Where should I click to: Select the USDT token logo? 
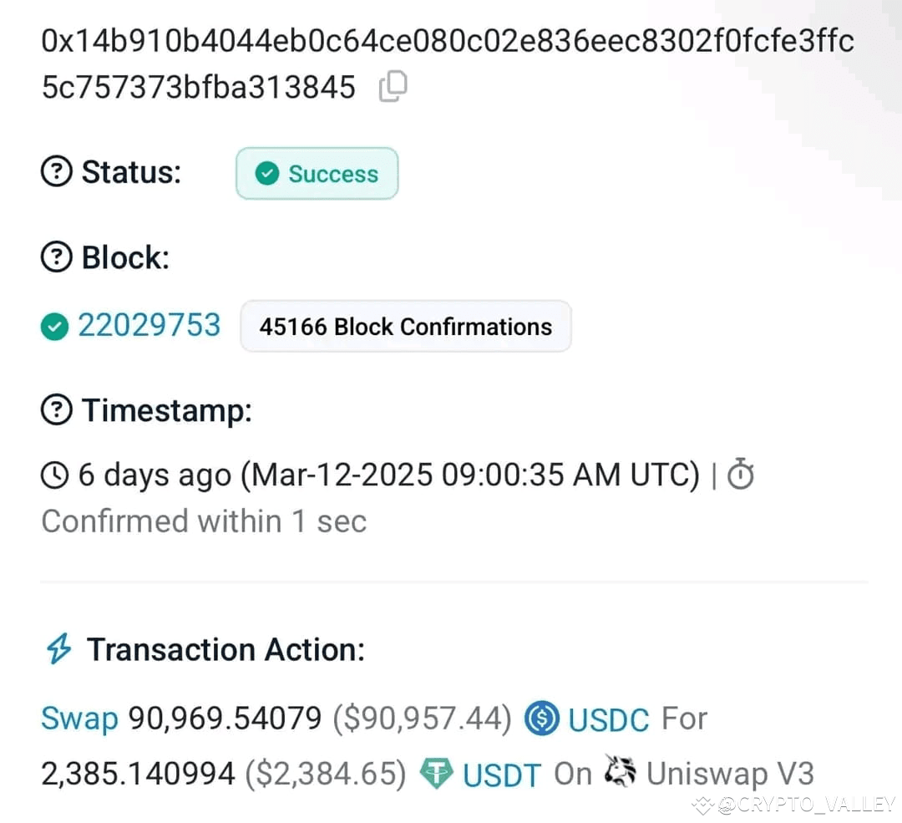click(x=435, y=773)
